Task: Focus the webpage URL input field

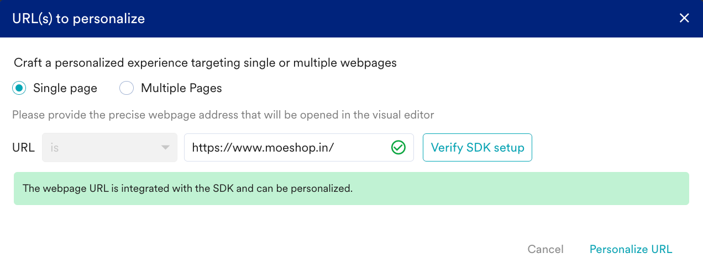Action: (299, 147)
